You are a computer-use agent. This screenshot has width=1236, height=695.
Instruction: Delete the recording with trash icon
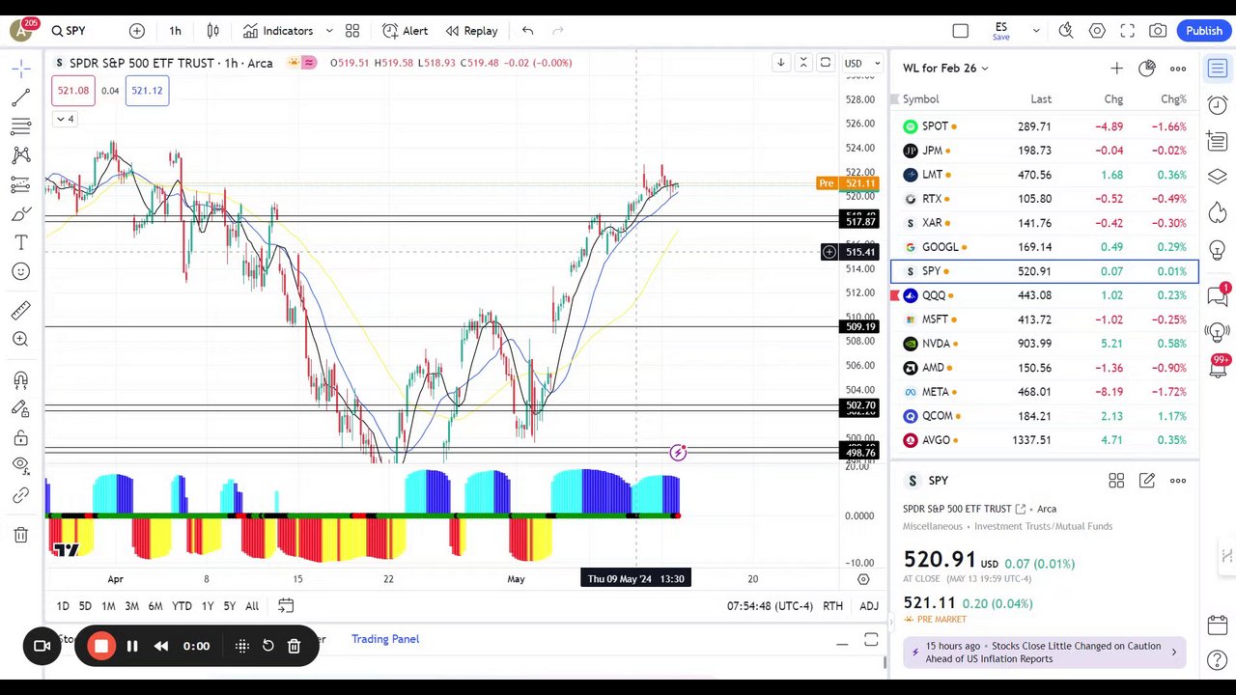(x=294, y=647)
